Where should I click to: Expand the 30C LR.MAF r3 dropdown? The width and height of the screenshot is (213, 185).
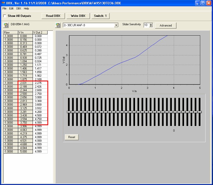pos(116,25)
